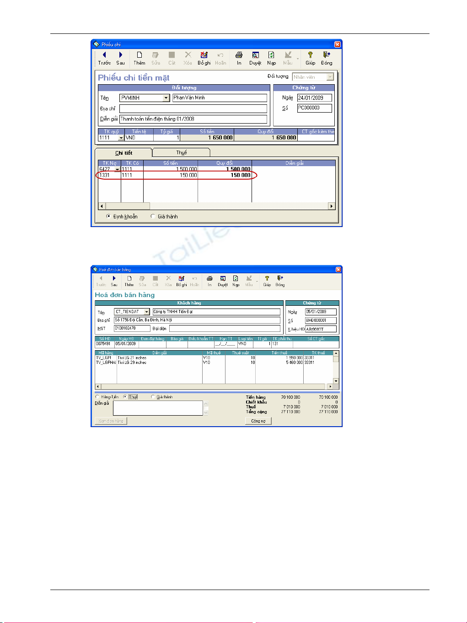
Task: Select the Định khoản radio button
Action: tap(108, 216)
